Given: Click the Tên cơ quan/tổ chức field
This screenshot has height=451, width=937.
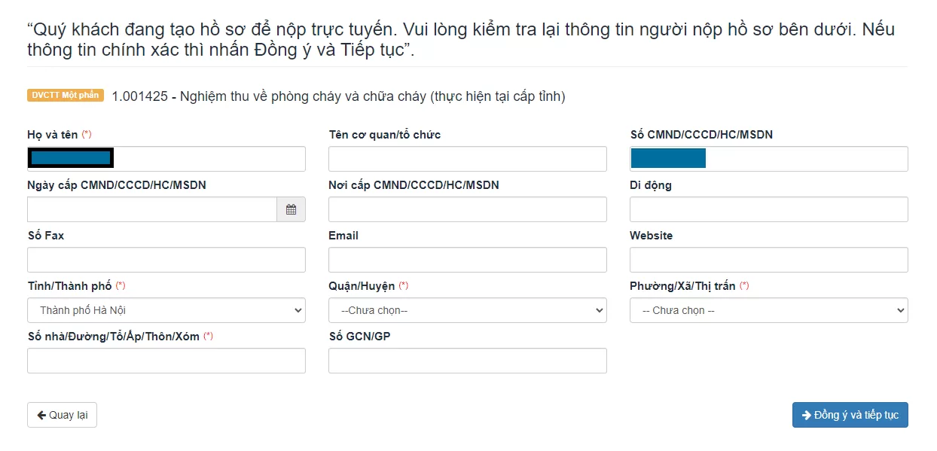Looking at the screenshot, I should (468, 159).
